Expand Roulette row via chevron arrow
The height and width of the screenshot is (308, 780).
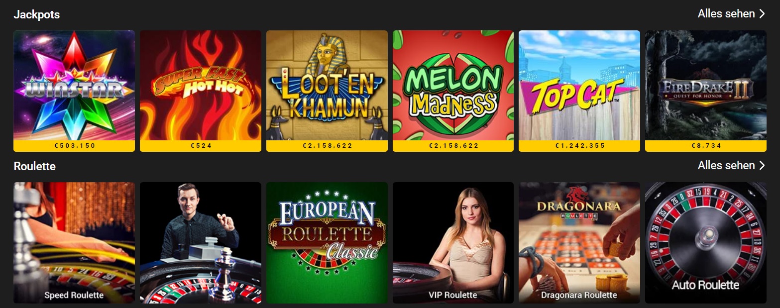point(762,165)
